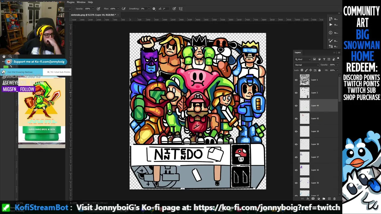Image resolution: width=381 pixels, height=214 pixels.
Task: Close the nintendo.png document tab
Action: pos(118,15)
